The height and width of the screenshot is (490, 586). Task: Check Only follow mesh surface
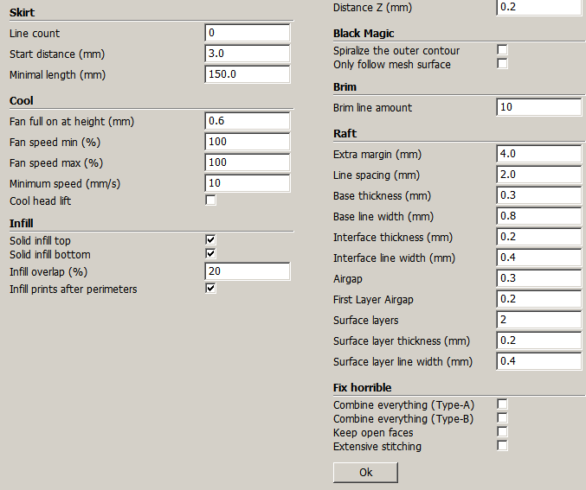[x=502, y=64]
